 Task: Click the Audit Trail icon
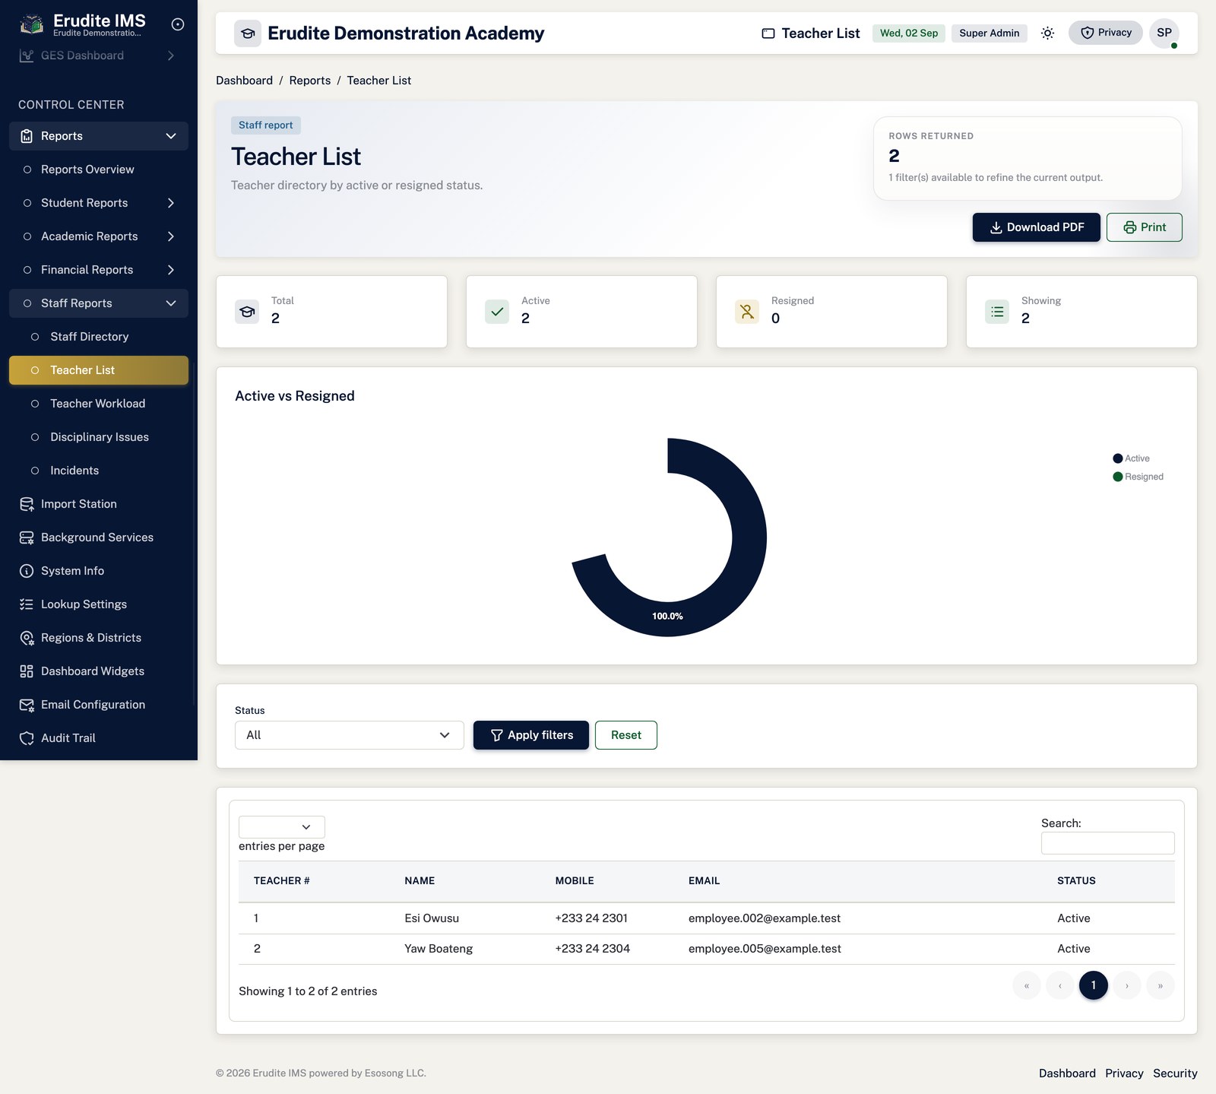pos(27,738)
